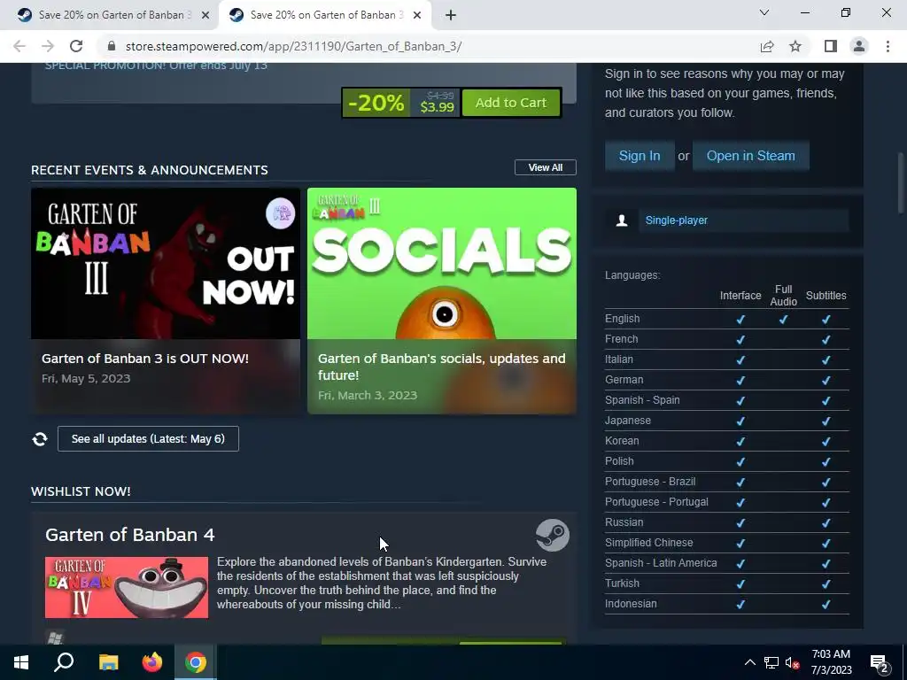Image resolution: width=907 pixels, height=680 pixels.
Task: Open the taskbar clock showing 7:03 AM
Action: point(831,662)
